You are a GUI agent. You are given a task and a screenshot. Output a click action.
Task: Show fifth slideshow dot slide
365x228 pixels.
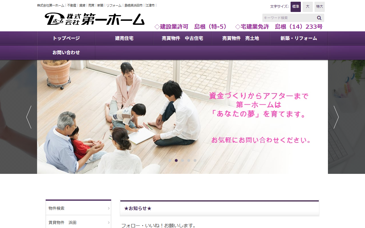pos(195,160)
